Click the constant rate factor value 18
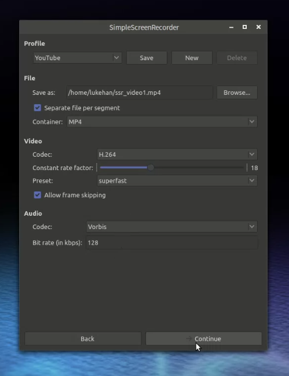Viewport: 289px width, 376px height. pos(254,168)
